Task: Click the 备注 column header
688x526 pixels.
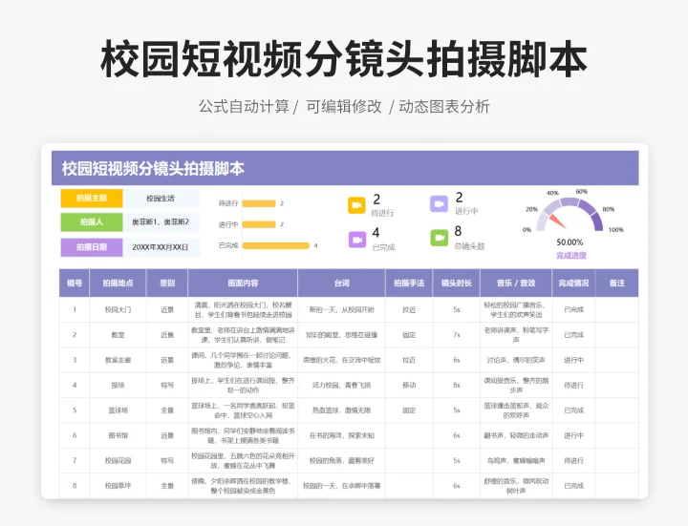Action: pyautogui.click(x=617, y=283)
